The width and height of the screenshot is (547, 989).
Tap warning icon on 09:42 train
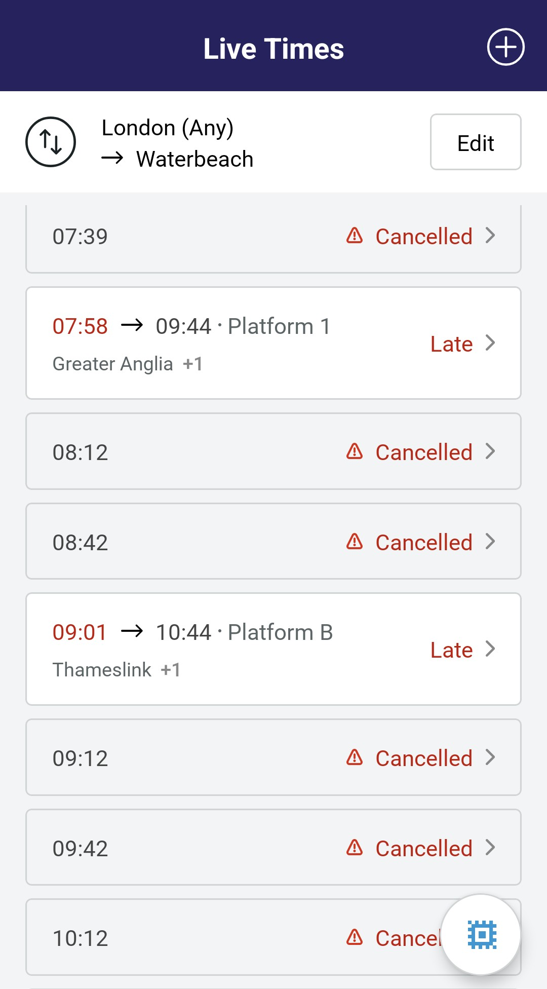[x=355, y=848]
